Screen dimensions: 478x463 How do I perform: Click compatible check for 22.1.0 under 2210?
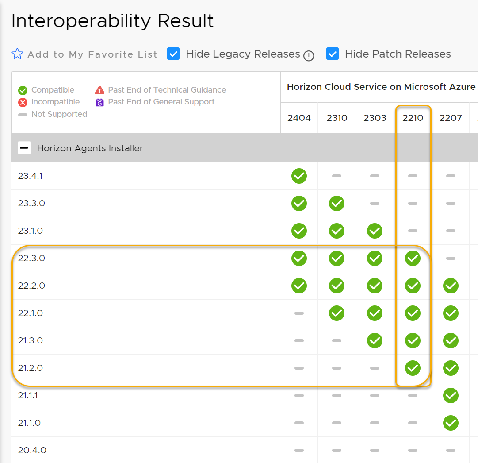click(x=413, y=313)
